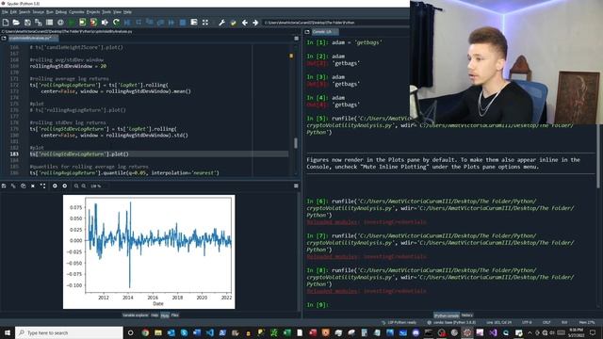
Task: Open Preferences wrench icon
Action: coord(222,23)
